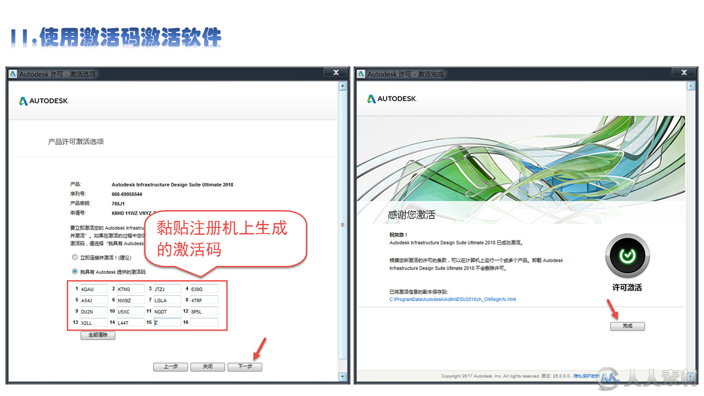This screenshot has width=704, height=396.
Task: Click the 激活完成 window's vertical scrollbar track
Action: coord(691,232)
